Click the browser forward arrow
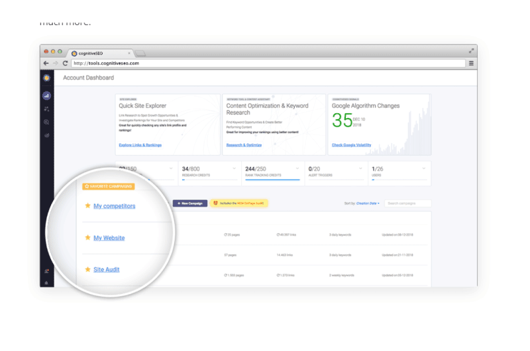Image resolution: width=530 pixels, height=351 pixels. pos(56,63)
